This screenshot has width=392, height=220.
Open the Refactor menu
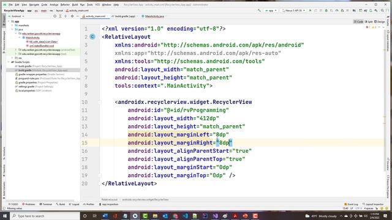coord(65,5)
